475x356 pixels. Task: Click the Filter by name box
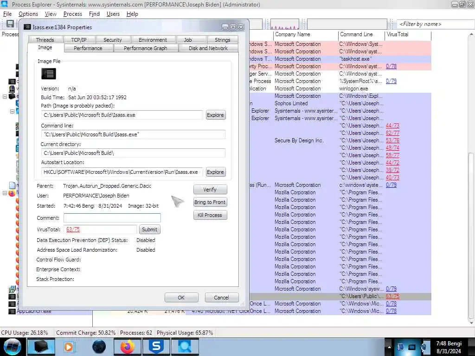click(x=436, y=24)
